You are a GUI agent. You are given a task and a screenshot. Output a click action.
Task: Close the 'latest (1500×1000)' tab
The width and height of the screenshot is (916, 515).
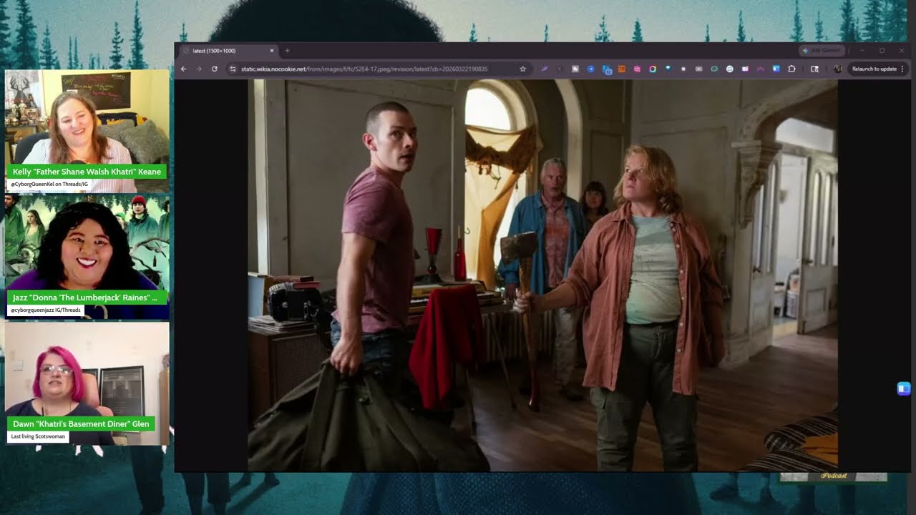click(271, 51)
